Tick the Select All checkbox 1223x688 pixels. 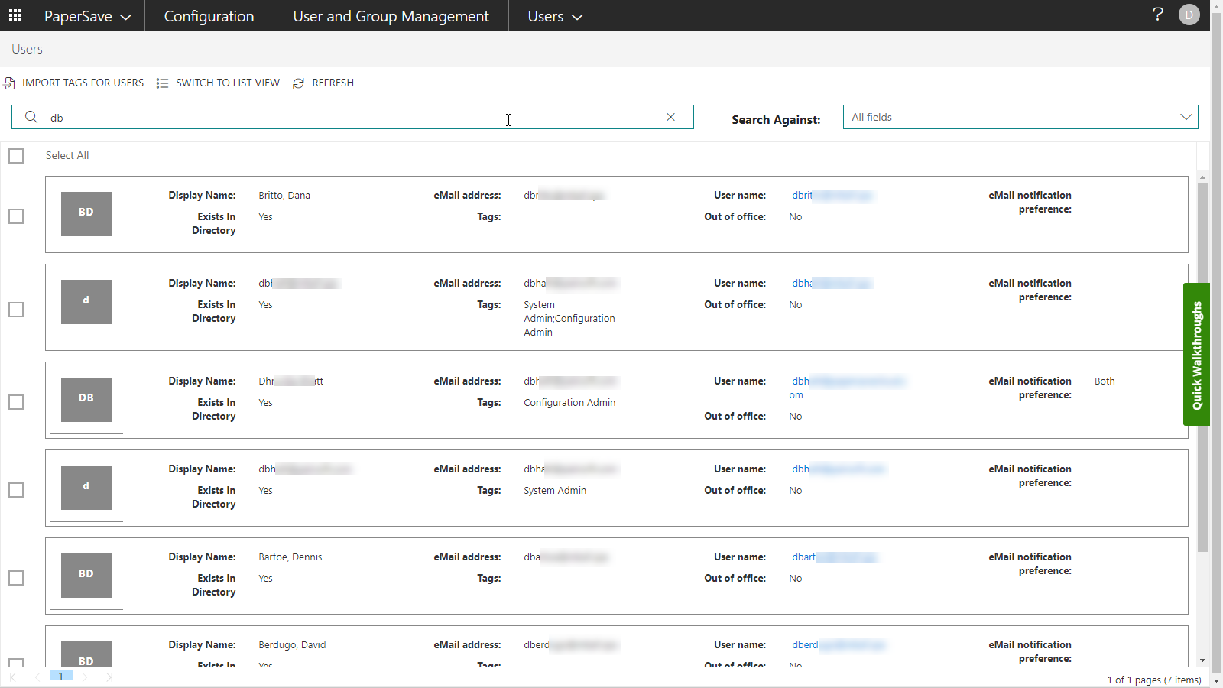16,156
